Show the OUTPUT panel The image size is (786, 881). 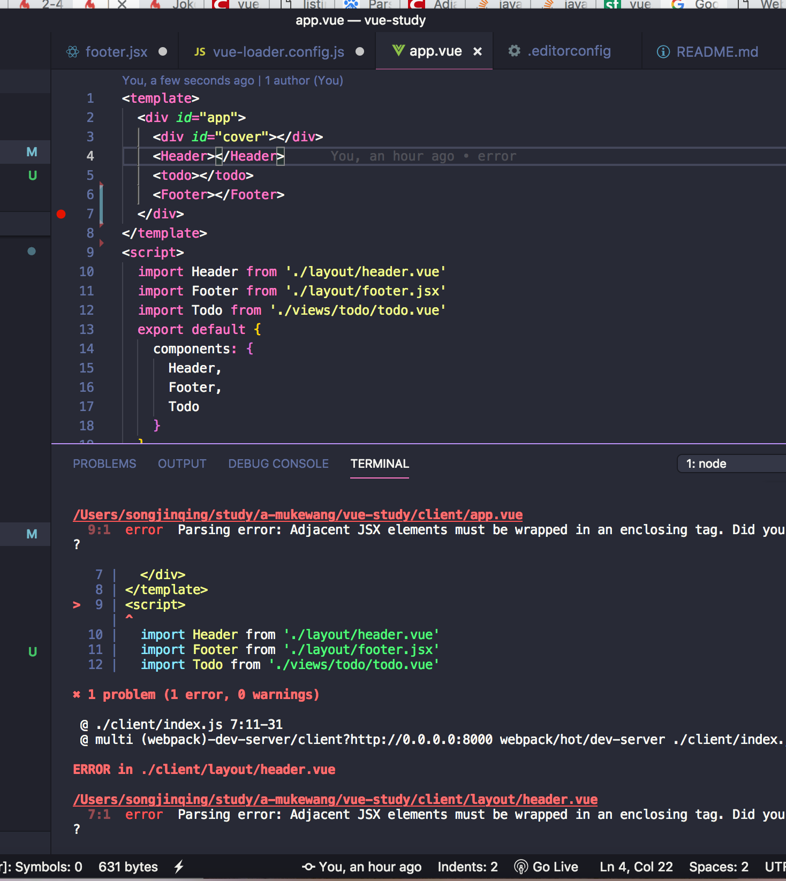click(182, 464)
